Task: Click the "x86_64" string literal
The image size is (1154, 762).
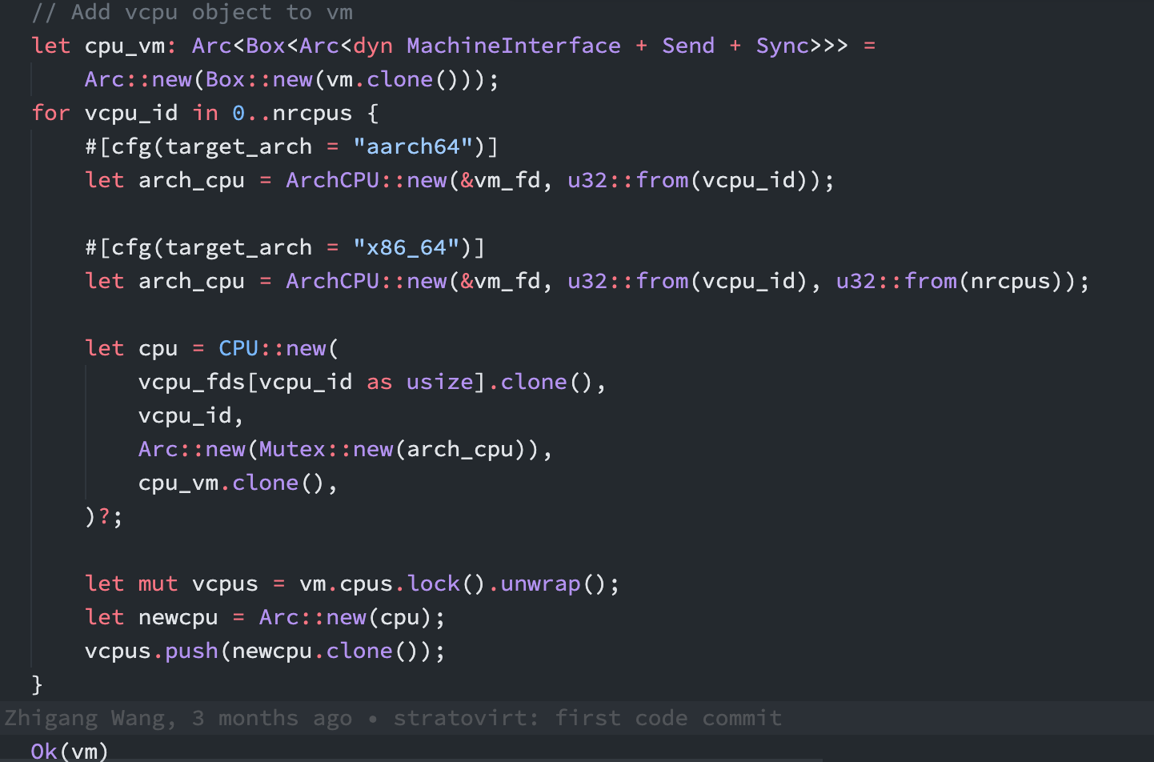Action: click(407, 247)
